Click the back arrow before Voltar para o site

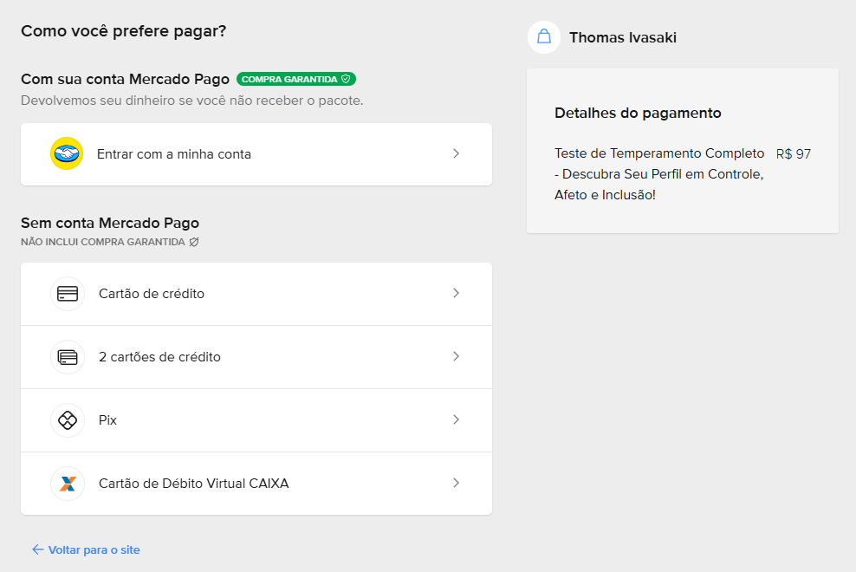(37, 549)
